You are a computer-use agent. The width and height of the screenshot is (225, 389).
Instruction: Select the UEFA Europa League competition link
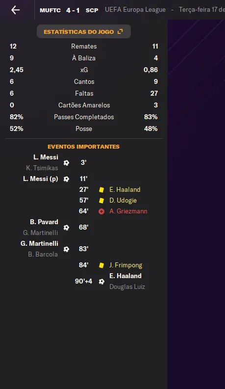135,10
